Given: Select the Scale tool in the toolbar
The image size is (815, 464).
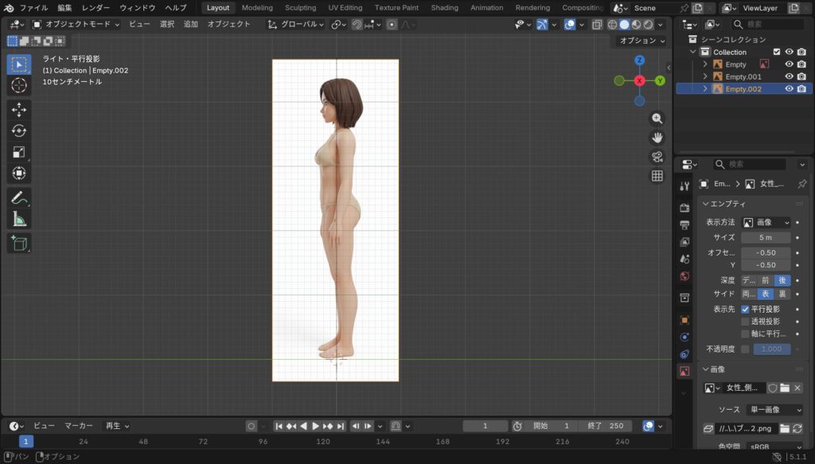Looking at the screenshot, I should click(x=19, y=152).
